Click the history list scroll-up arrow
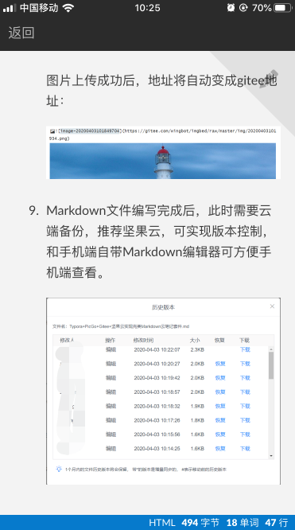The height and width of the screenshot is (530, 295). pyautogui.click(x=271, y=349)
